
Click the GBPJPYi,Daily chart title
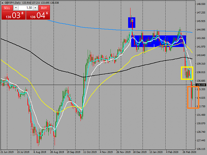pyautogui.click(x=13, y=3)
